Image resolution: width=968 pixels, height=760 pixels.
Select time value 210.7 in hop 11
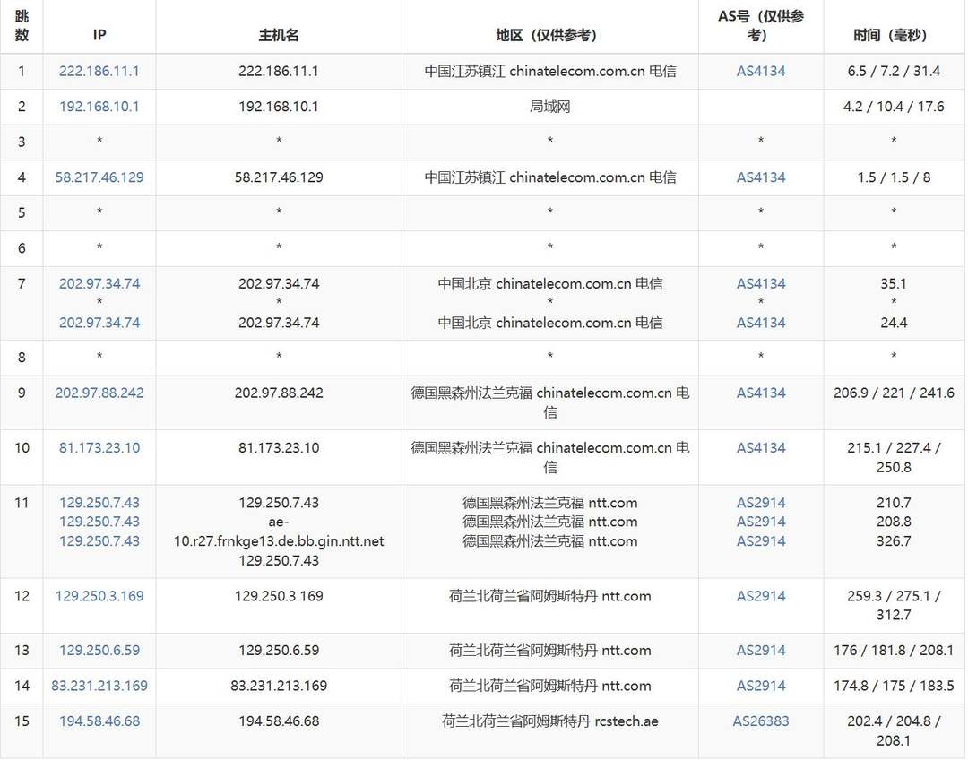coord(894,503)
